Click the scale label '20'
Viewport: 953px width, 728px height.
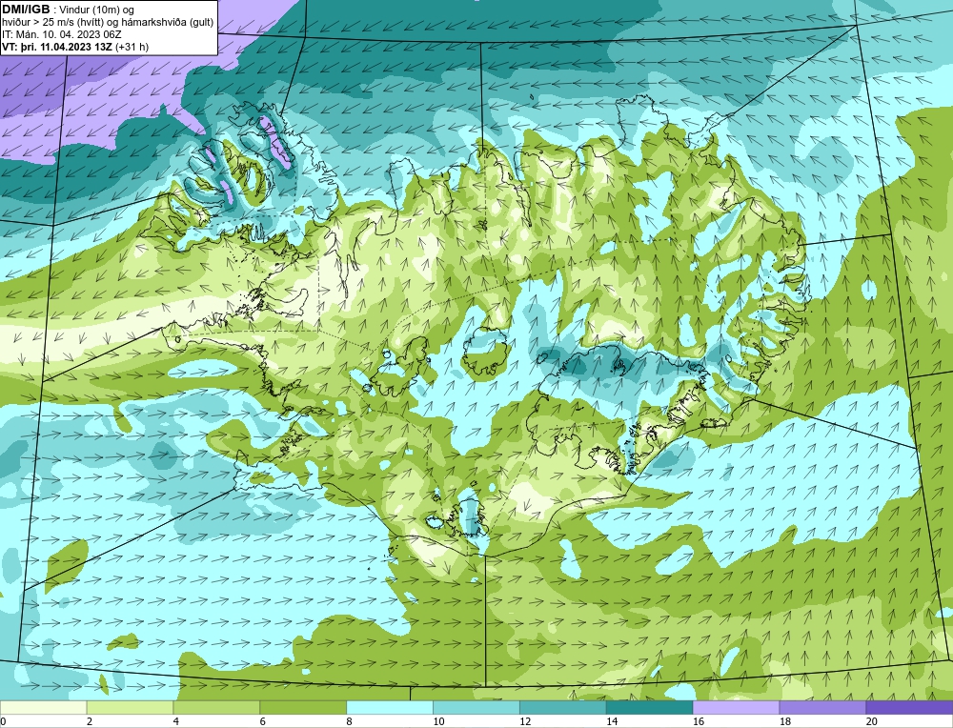pyautogui.click(x=872, y=721)
